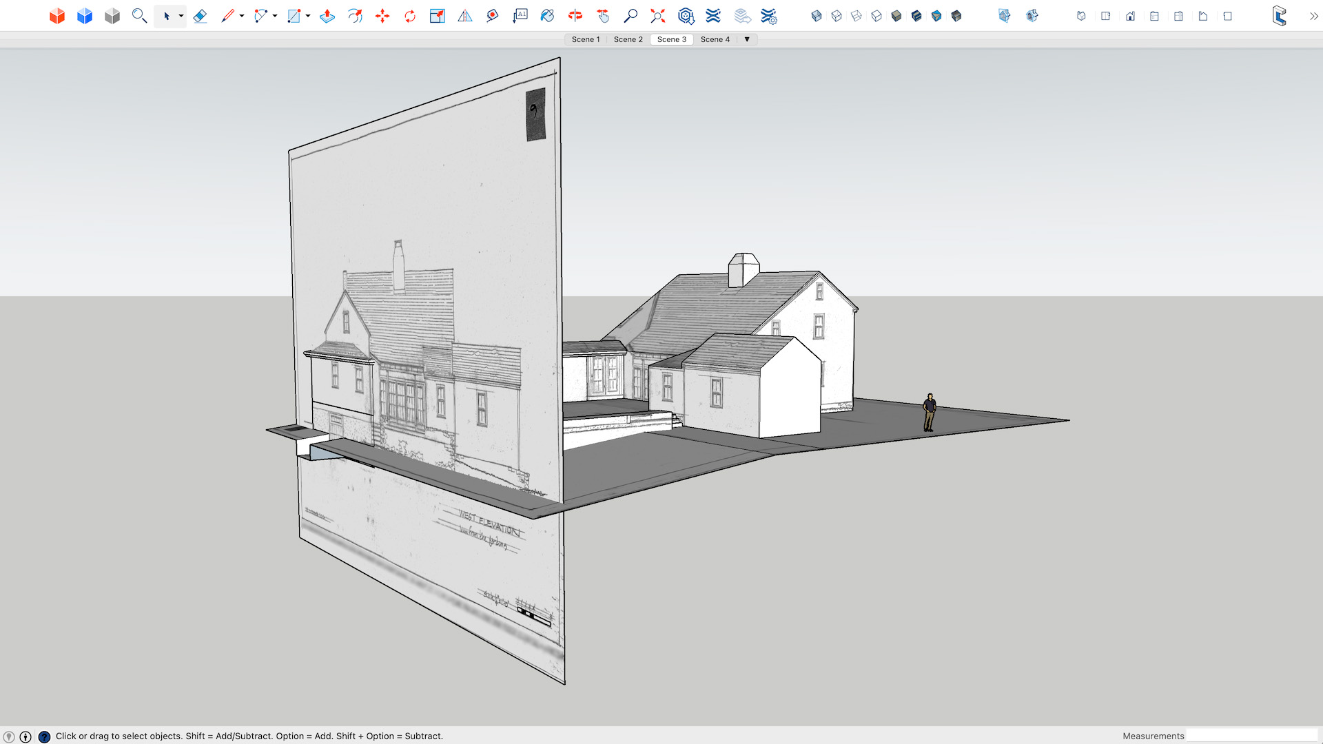Select the Push/Pull tool
This screenshot has width=1323, height=744.
pyautogui.click(x=327, y=16)
